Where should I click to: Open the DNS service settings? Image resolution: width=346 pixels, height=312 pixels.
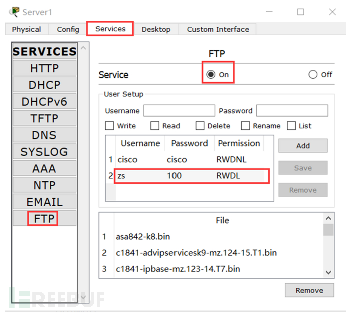[44, 135]
